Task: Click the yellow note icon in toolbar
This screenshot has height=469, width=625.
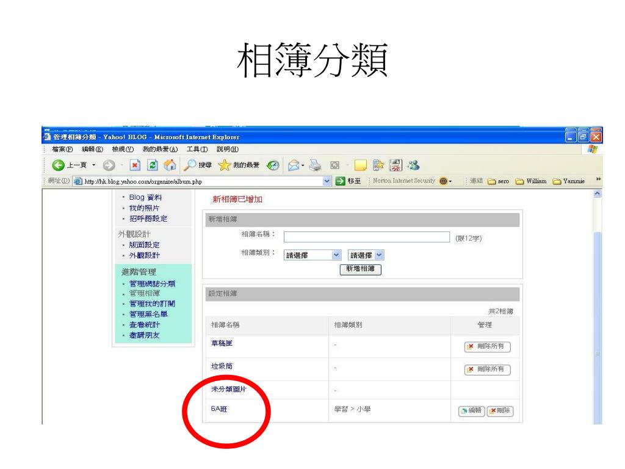Action: pos(360,165)
